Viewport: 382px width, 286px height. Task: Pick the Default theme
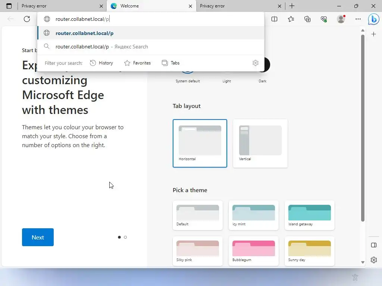pyautogui.click(x=198, y=215)
